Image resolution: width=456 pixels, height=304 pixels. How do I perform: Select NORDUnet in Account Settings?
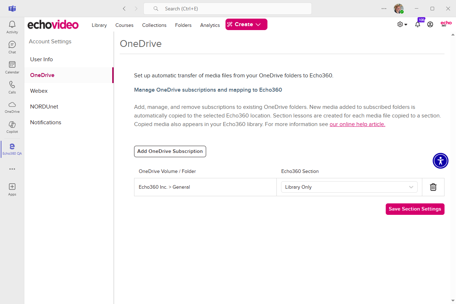(69, 107)
